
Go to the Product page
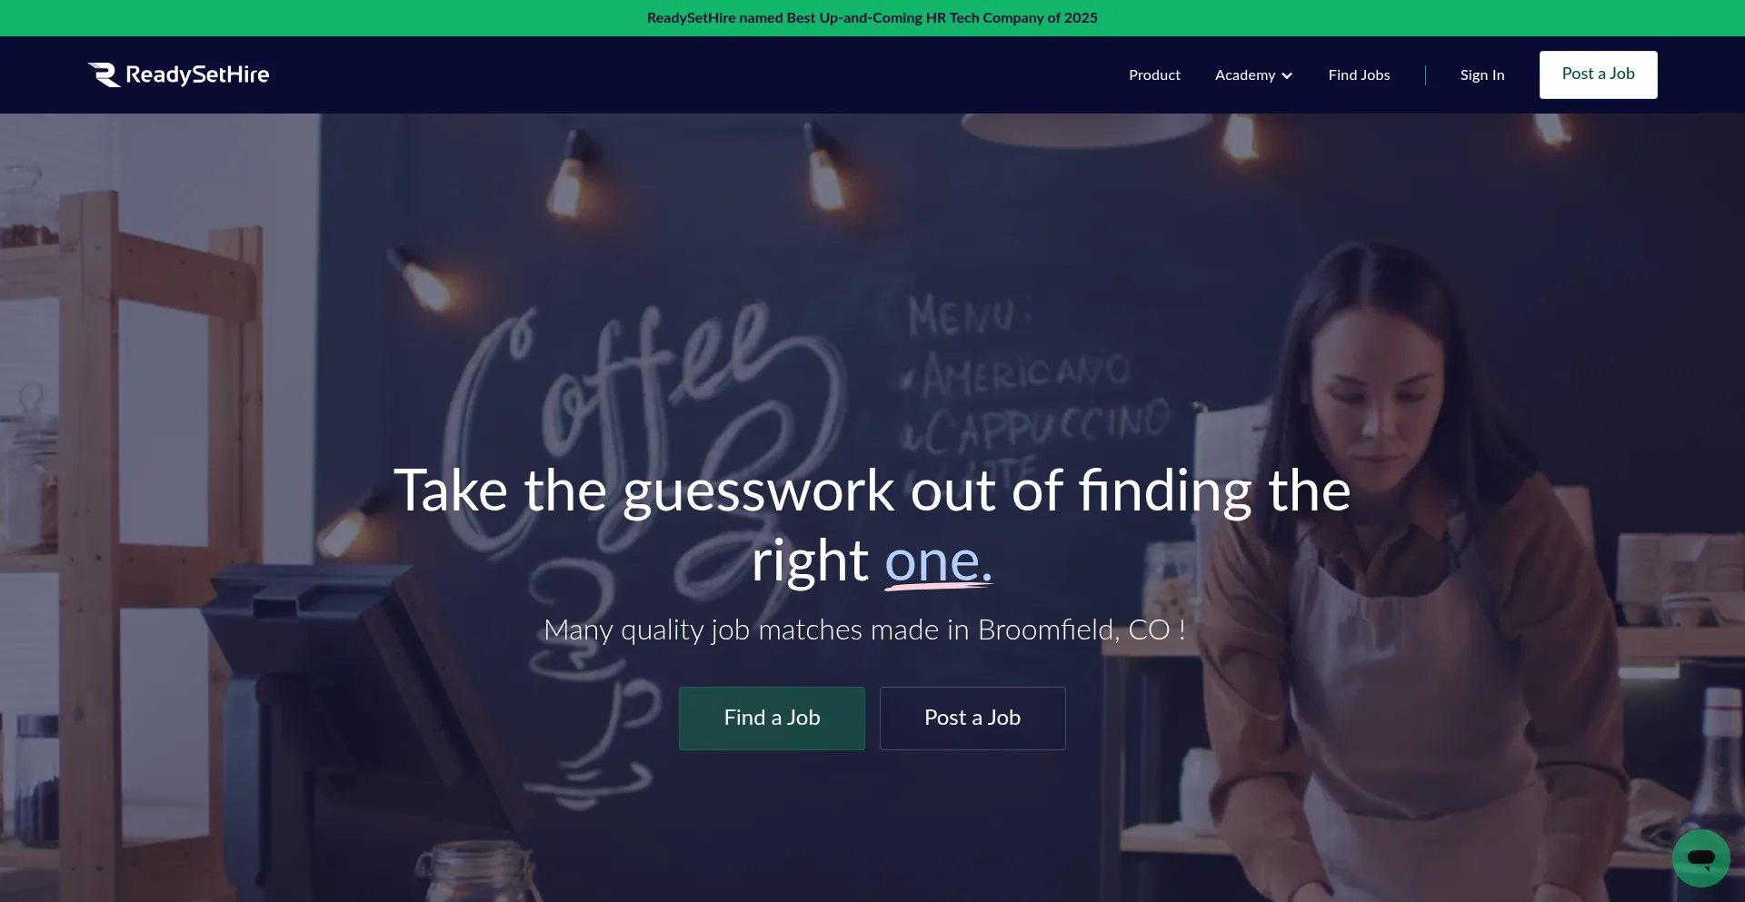click(1154, 74)
